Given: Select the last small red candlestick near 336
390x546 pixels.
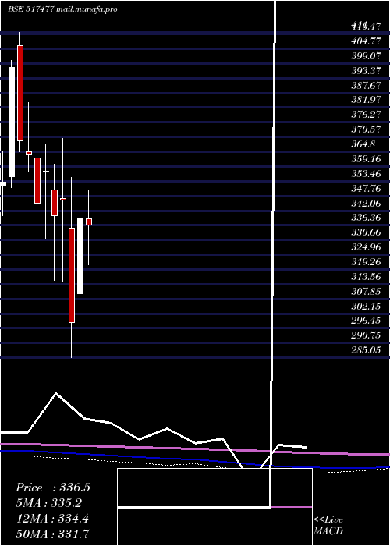Looking at the screenshot, I should coord(89,222).
